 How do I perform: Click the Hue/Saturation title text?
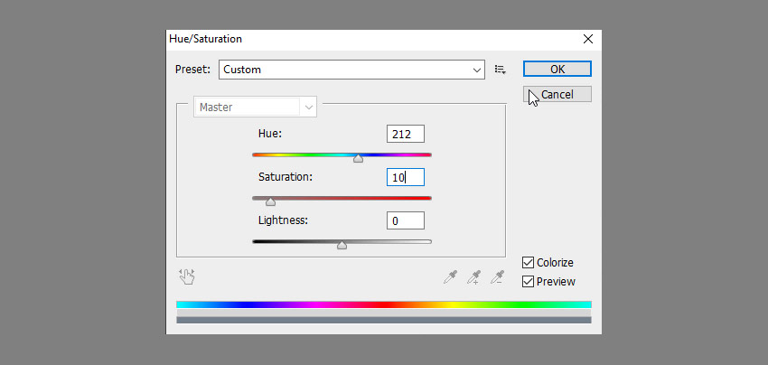click(x=206, y=39)
